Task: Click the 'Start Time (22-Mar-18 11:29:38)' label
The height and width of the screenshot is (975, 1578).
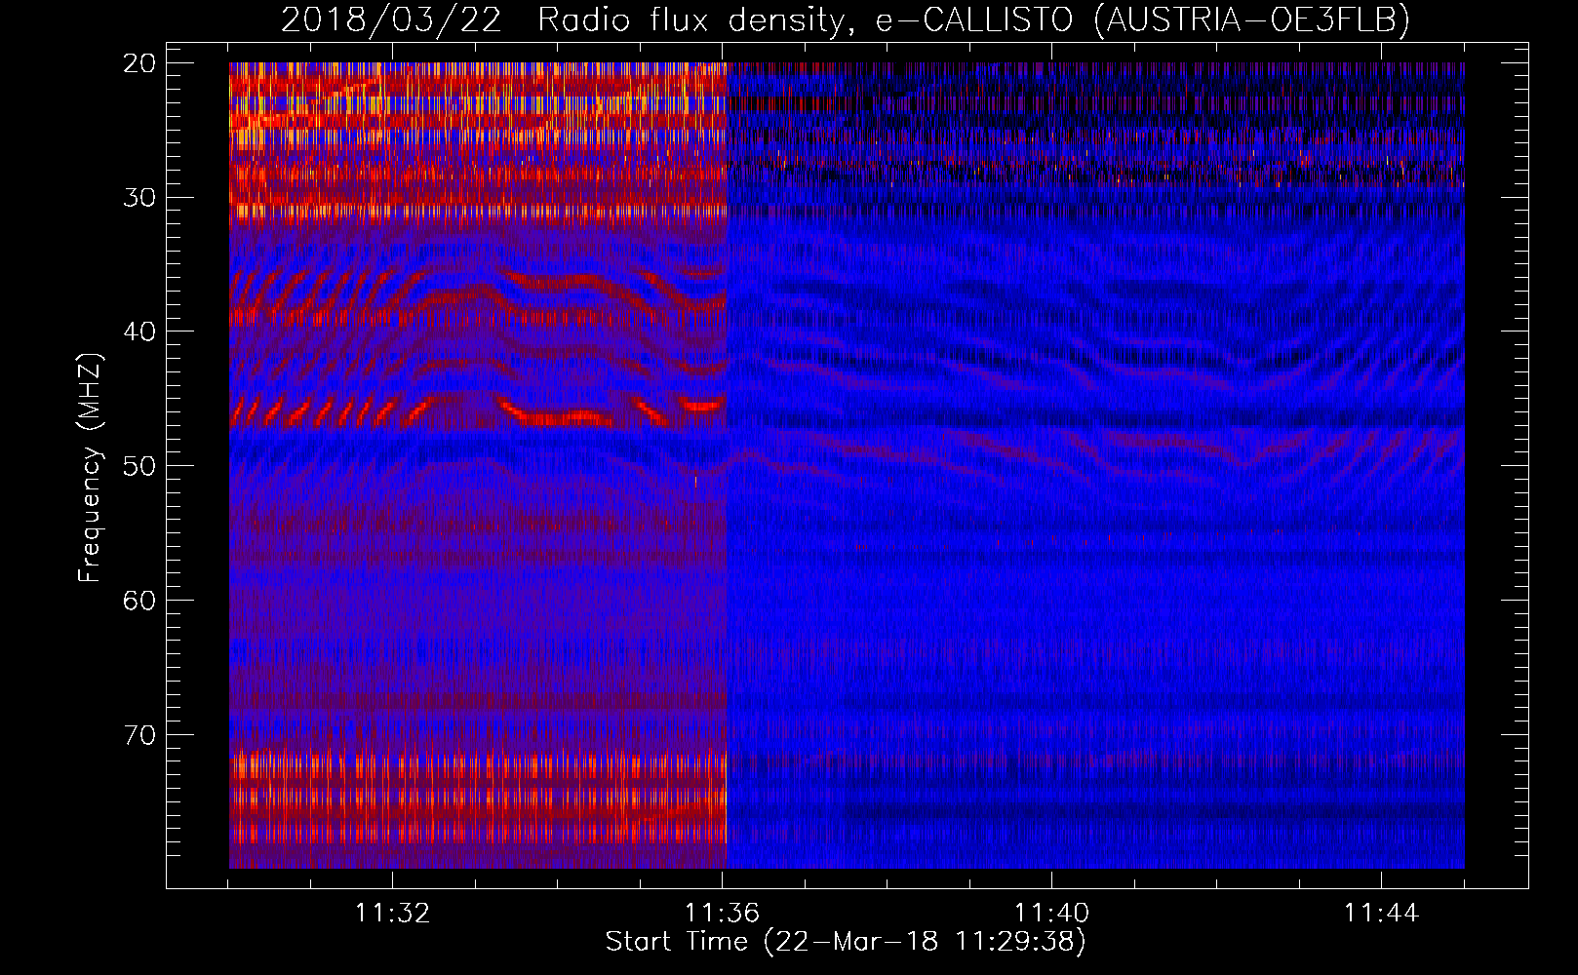Action: click(846, 942)
